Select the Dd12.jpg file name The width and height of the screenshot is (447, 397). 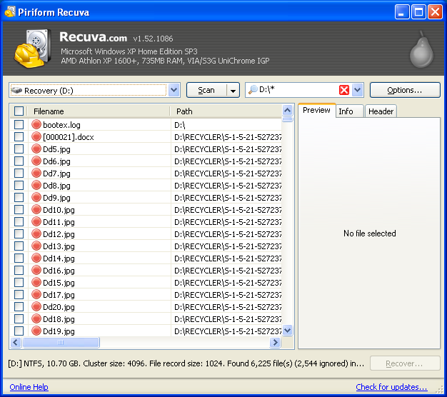[59, 234]
